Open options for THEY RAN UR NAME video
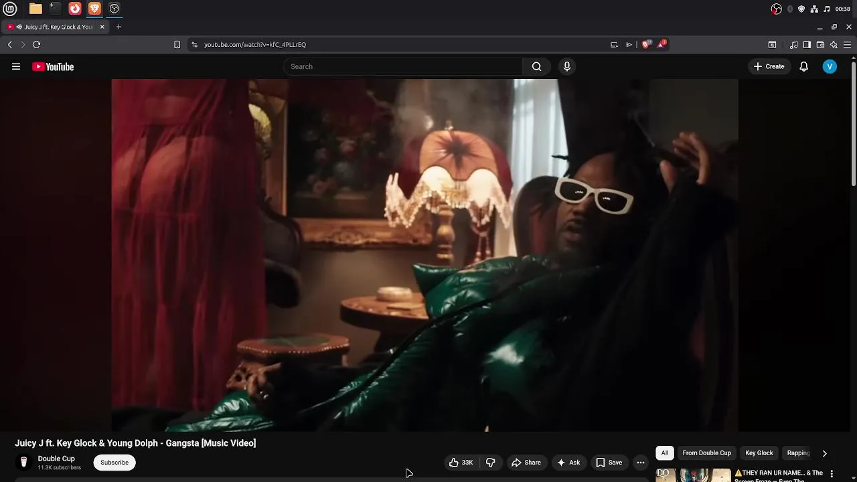Image resolution: width=857 pixels, height=482 pixels. click(x=832, y=473)
